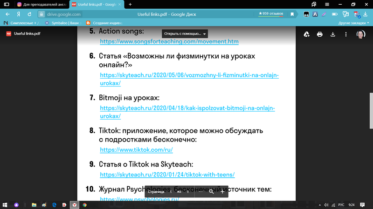
Task: Open the songsforteaching.com movement link
Action: (x=170, y=41)
